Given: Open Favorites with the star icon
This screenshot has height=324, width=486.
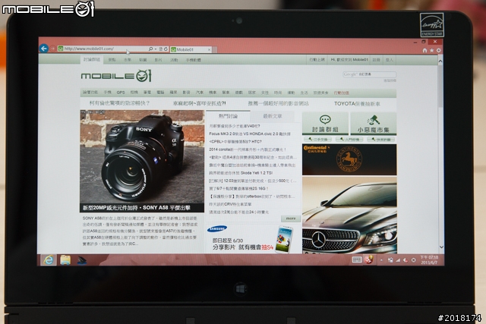Looking at the screenshot, I should point(431,50).
